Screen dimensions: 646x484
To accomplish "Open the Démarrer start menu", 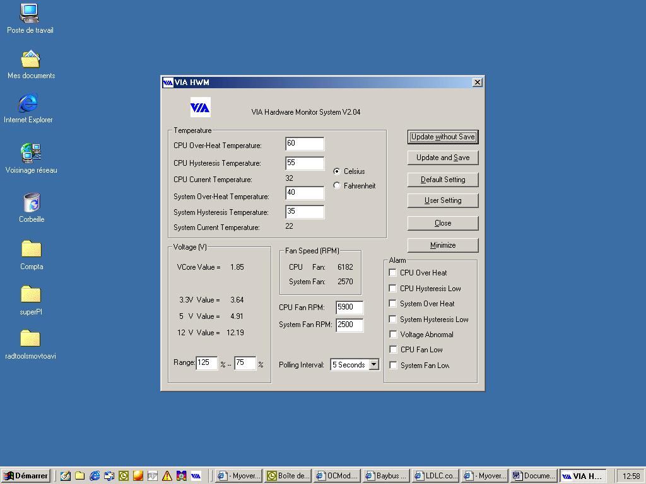I will point(26,476).
